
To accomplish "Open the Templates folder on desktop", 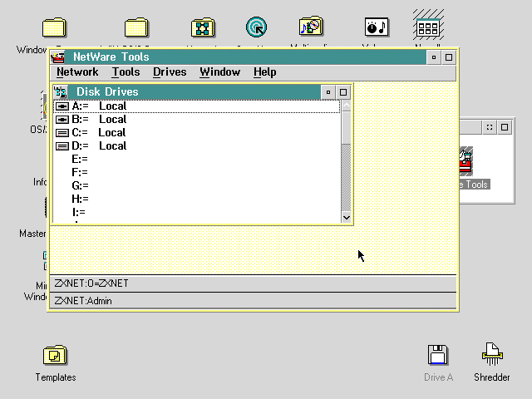I will coord(56,355).
